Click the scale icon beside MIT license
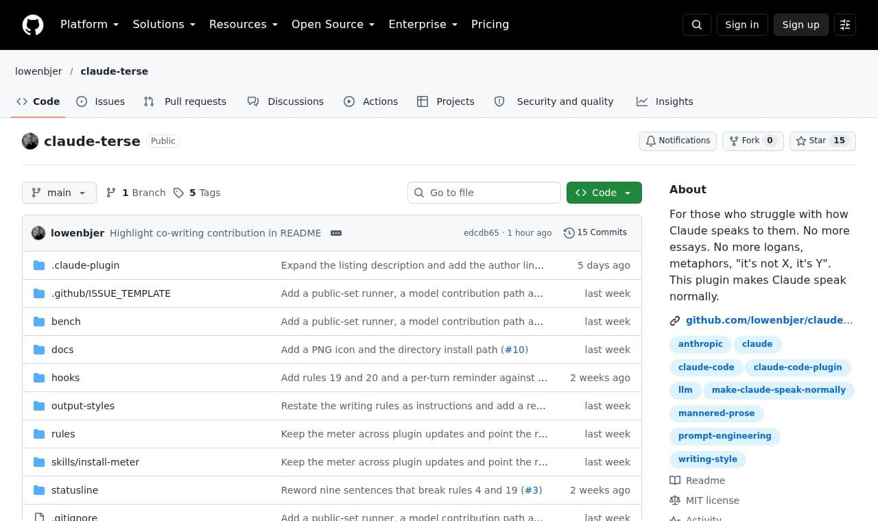Screen dimensions: 878x521 pos(675,500)
